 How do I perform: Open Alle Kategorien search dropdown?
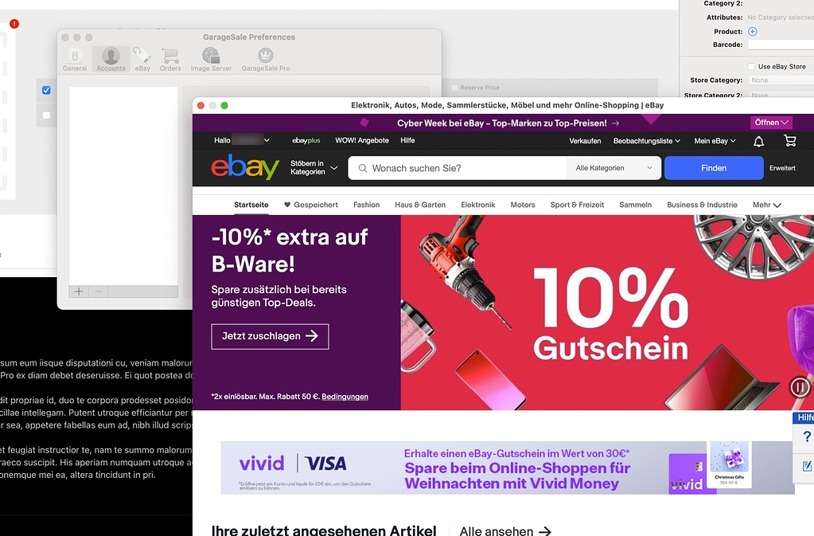(x=613, y=168)
